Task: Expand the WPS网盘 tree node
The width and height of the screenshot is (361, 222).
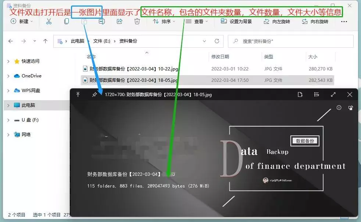Action: (8, 91)
